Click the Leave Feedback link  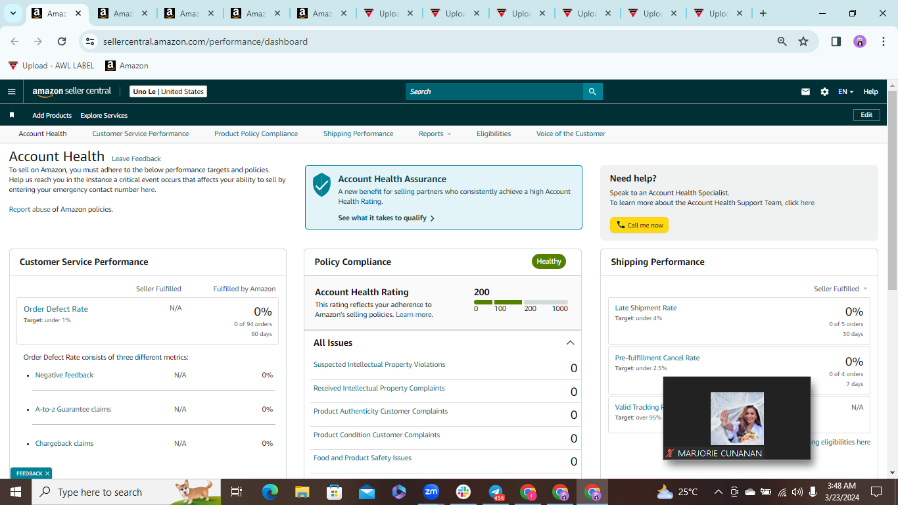pyautogui.click(x=136, y=158)
